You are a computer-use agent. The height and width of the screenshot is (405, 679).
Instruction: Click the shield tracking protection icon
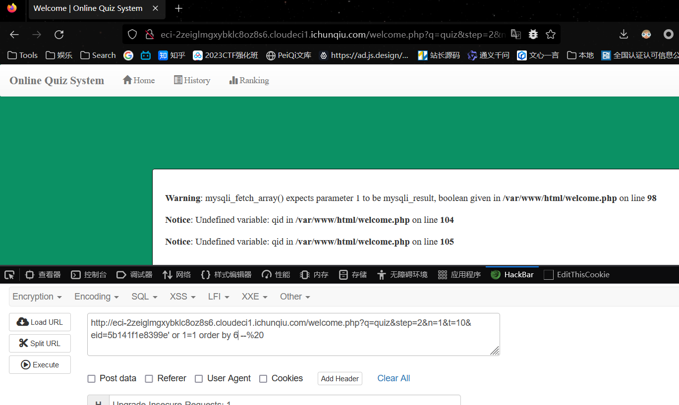pos(132,34)
